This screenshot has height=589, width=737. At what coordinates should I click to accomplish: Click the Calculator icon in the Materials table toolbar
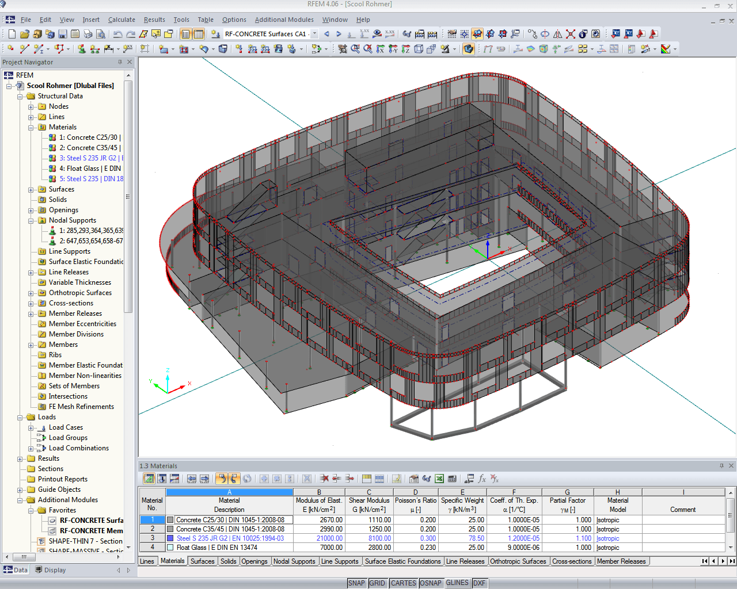(x=451, y=478)
